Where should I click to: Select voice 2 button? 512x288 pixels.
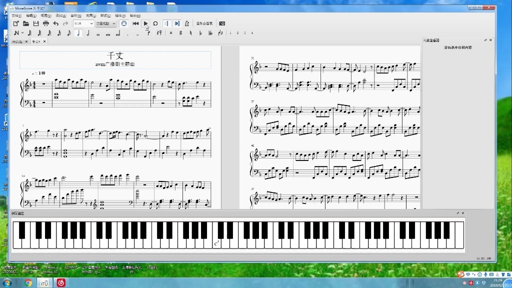pos(237,33)
